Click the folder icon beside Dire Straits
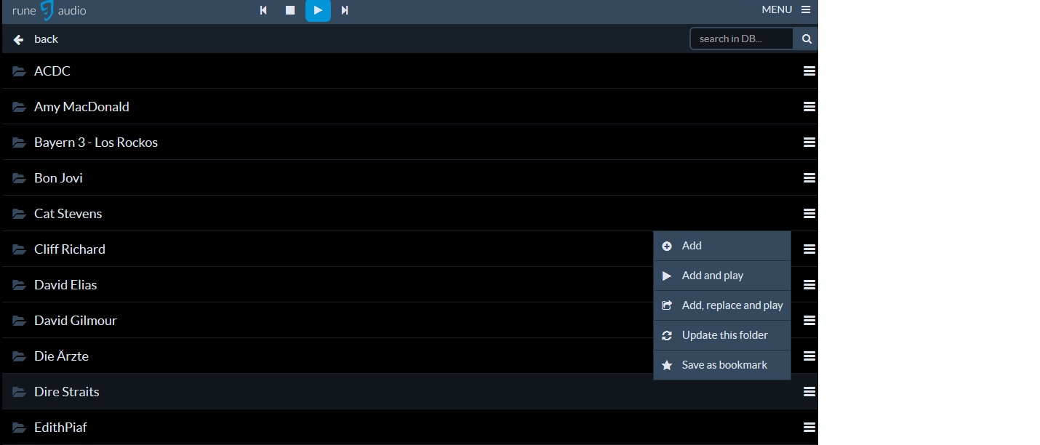 point(19,392)
